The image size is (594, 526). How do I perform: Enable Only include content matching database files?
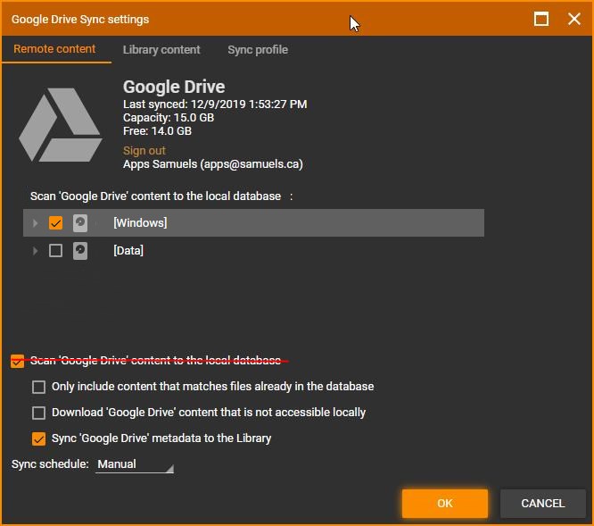(x=38, y=387)
